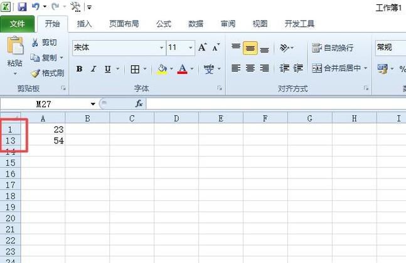Select row 17 header
The image size is (406, 263).
11,185
